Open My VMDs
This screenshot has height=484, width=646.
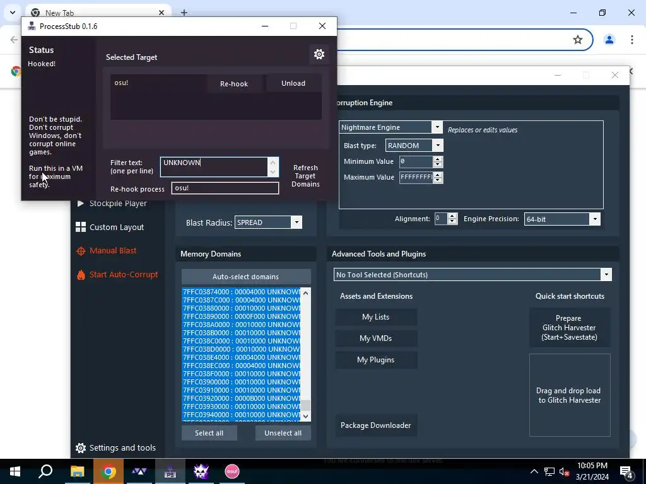click(x=376, y=338)
